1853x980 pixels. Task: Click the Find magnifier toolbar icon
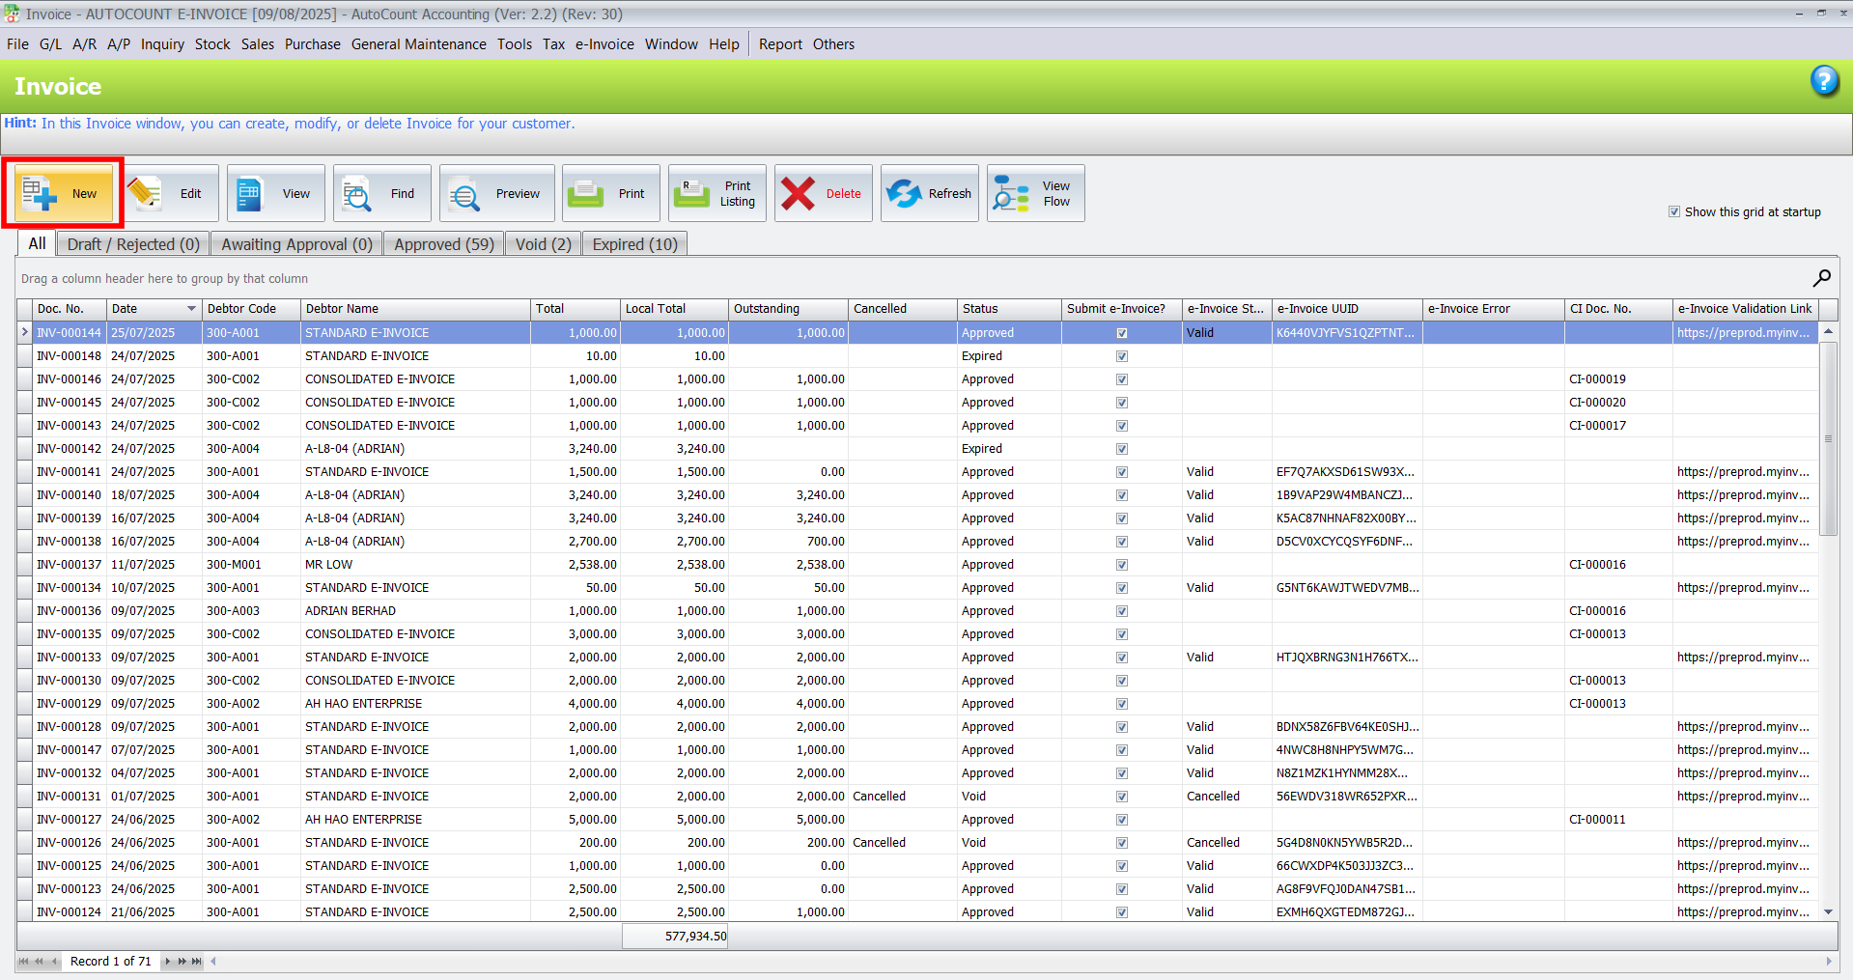point(356,194)
